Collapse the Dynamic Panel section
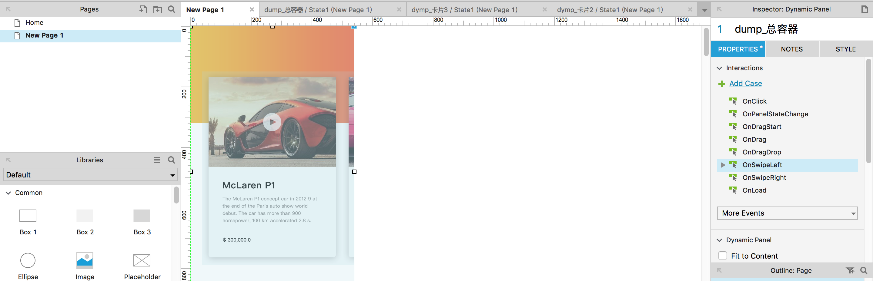This screenshot has height=281, width=873. [720, 240]
